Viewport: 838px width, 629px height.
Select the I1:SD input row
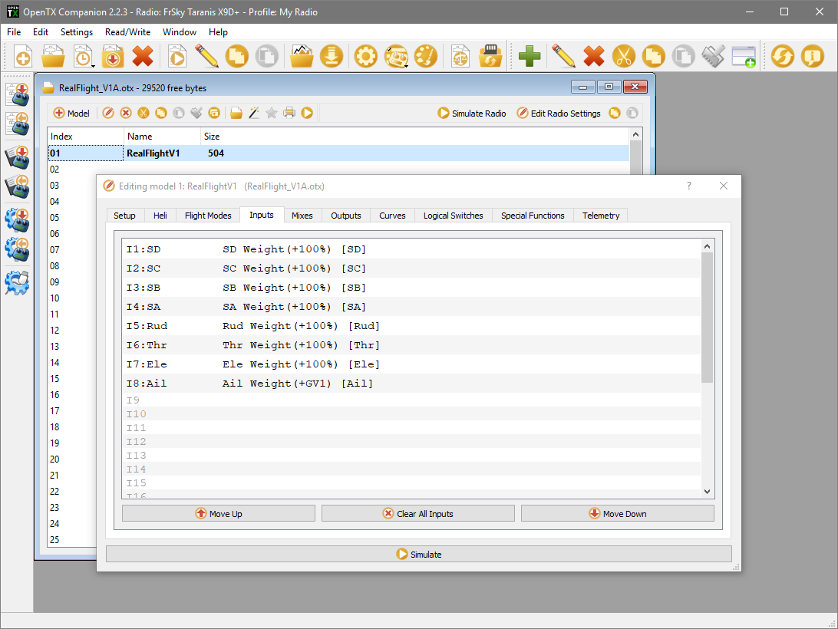pyautogui.click(x=411, y=249)
